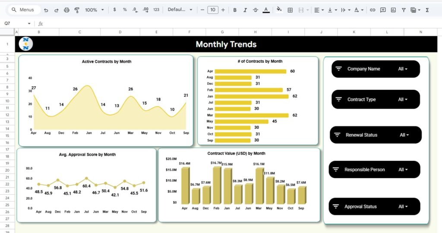This screenshot has width=442, height=233.
Task: Click the May bar labeled 45
Action: [242, 121]
